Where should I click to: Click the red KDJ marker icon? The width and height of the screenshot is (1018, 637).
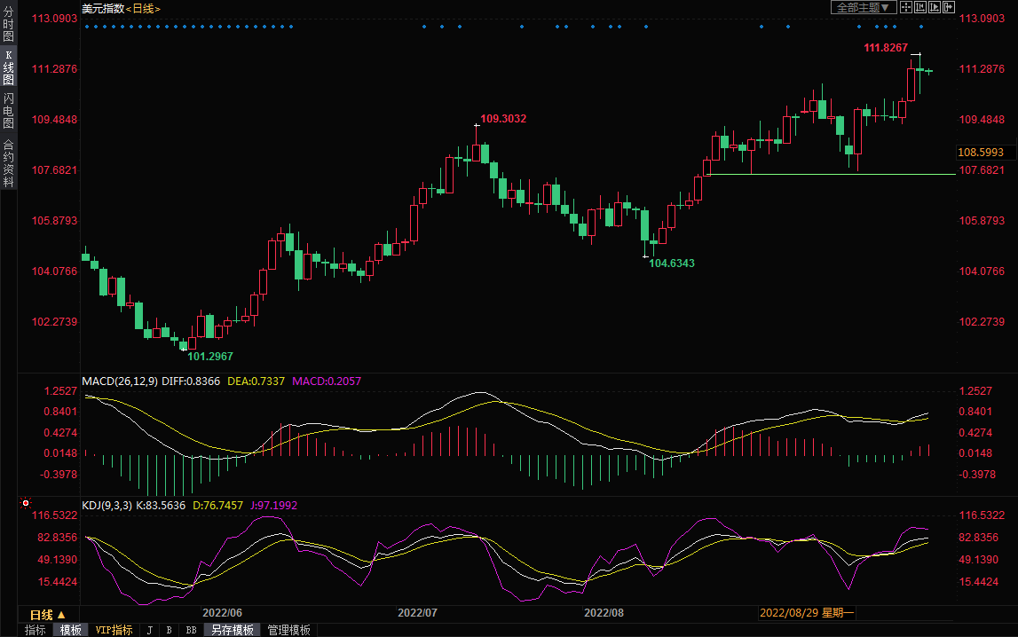point(25,504)
